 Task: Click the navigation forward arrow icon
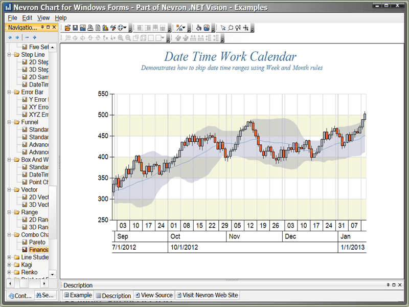click(17, 37)
